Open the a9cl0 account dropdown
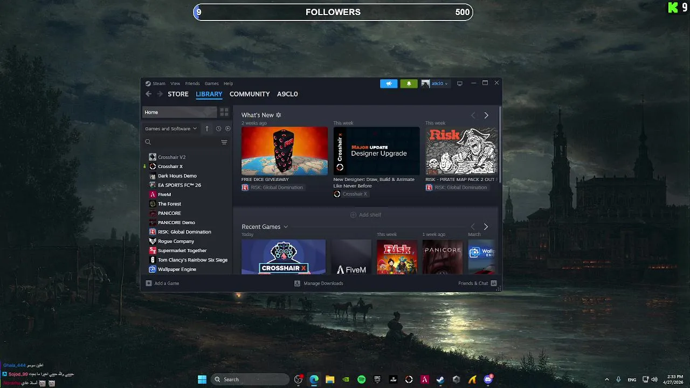 pyautogui.click(x=435, y=84)
